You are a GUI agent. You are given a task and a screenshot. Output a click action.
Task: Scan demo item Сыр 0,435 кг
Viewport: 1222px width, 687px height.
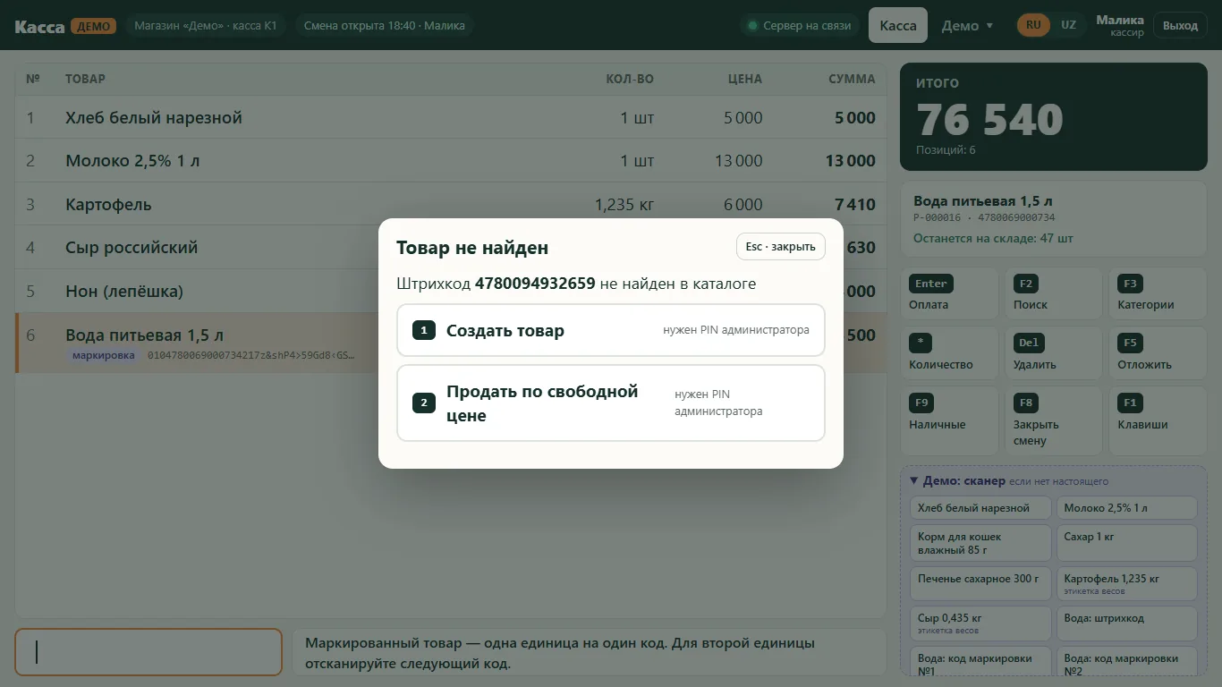click(980, 623)
